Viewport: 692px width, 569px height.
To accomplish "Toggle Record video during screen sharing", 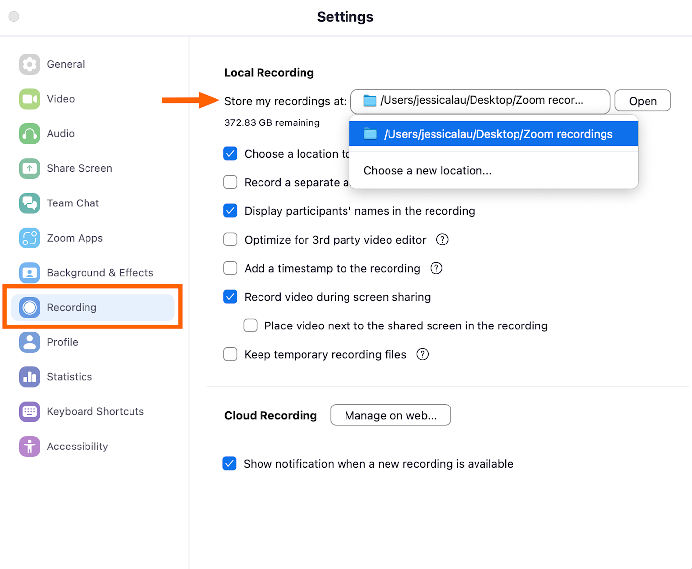I will coord(230,297).
